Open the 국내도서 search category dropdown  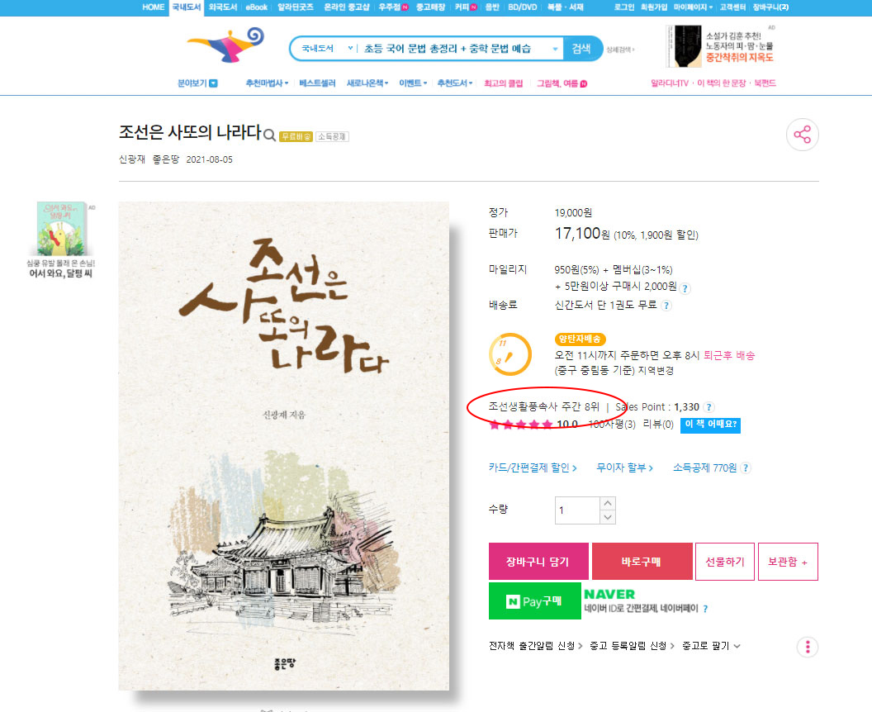pyautogui.click(x=327, y=49)
